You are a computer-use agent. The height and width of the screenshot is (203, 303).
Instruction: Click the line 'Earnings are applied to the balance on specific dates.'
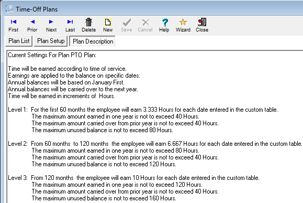click(x=74, y=76)
